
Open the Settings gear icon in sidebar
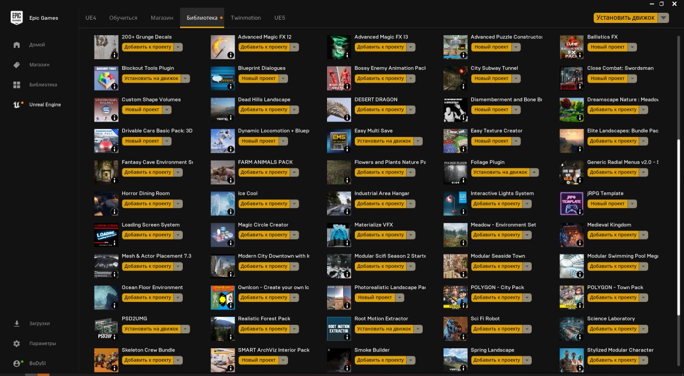click(x=17, y=343)
